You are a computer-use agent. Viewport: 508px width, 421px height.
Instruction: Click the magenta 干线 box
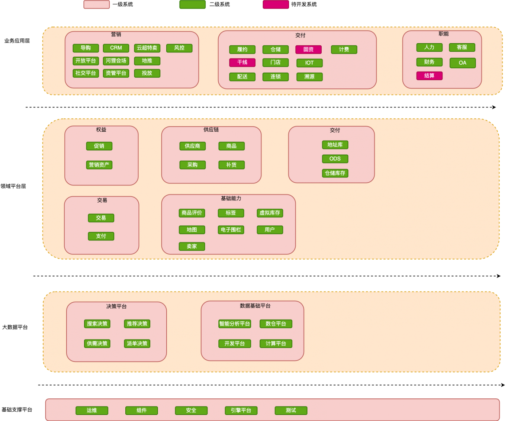(x=242, y=62)
